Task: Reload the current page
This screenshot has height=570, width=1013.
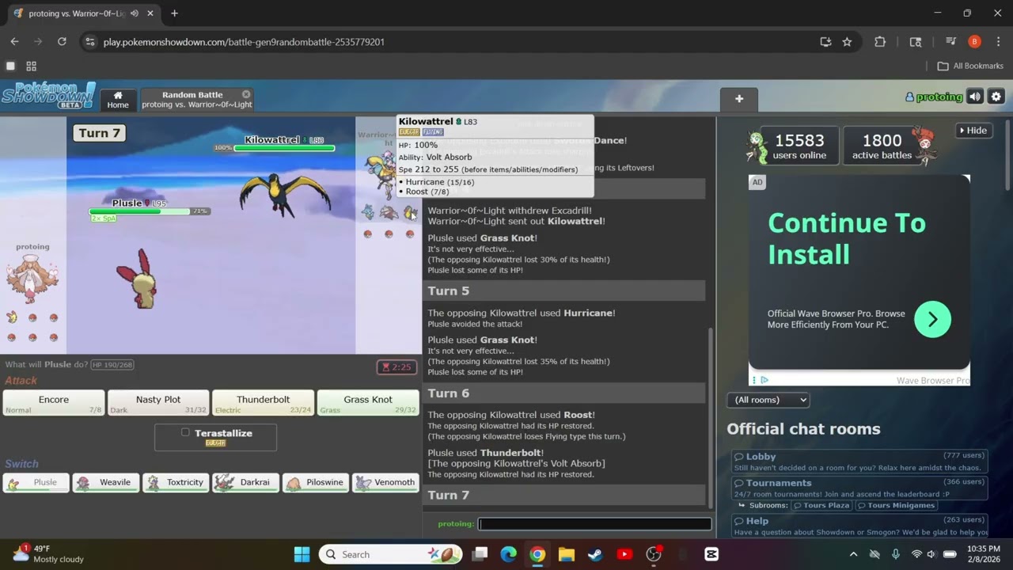Action: click(x=62, y=42)
